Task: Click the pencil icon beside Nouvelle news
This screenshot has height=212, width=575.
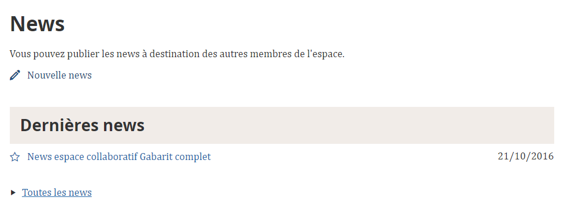Action: 15,75
